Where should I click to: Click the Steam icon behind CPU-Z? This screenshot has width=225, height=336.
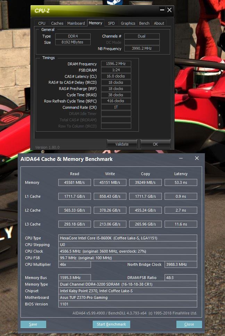coord(115,2)
